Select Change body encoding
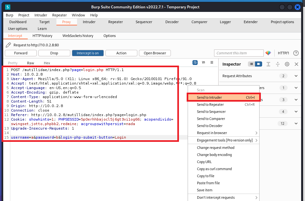Image resolution: width=305 pixels, height=201 pixels. pyautogui.click(x=223, y=155)
